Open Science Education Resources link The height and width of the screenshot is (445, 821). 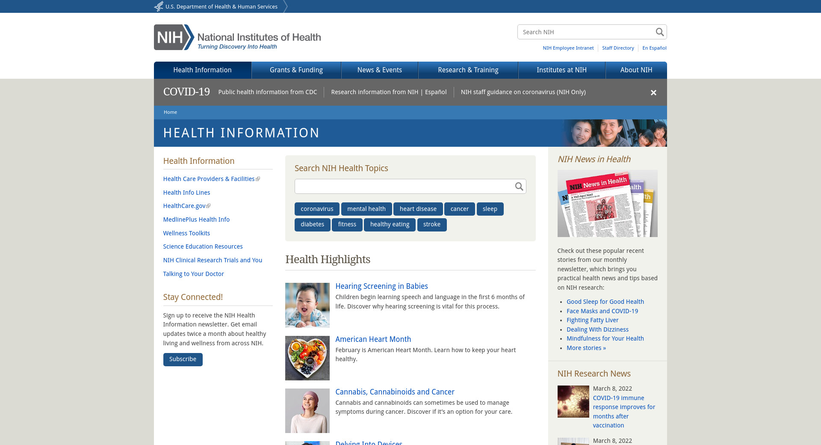203,246
